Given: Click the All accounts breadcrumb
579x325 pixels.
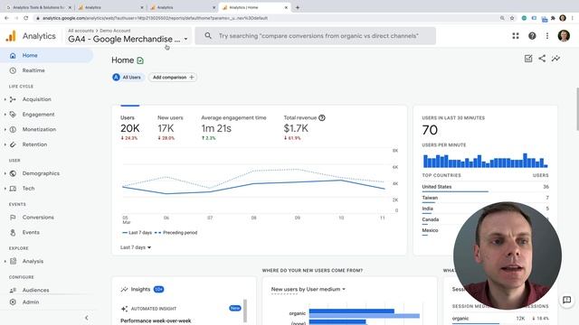Looking at the screenshot, I should click(81, 31).
